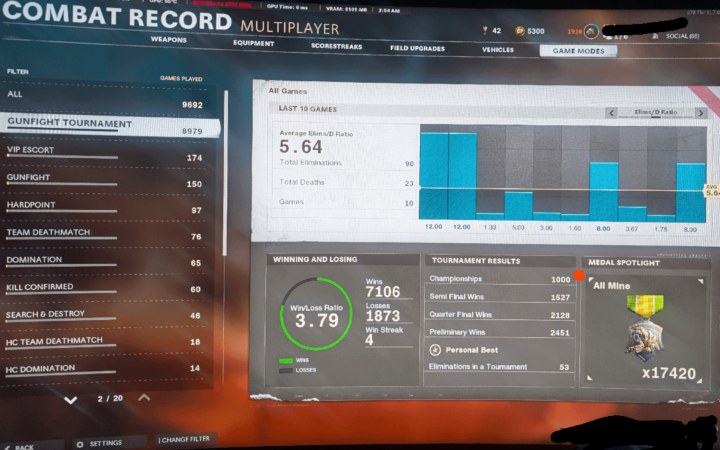Switch graph stat with left arrow

pyautogui.click(x=610, y=113)
